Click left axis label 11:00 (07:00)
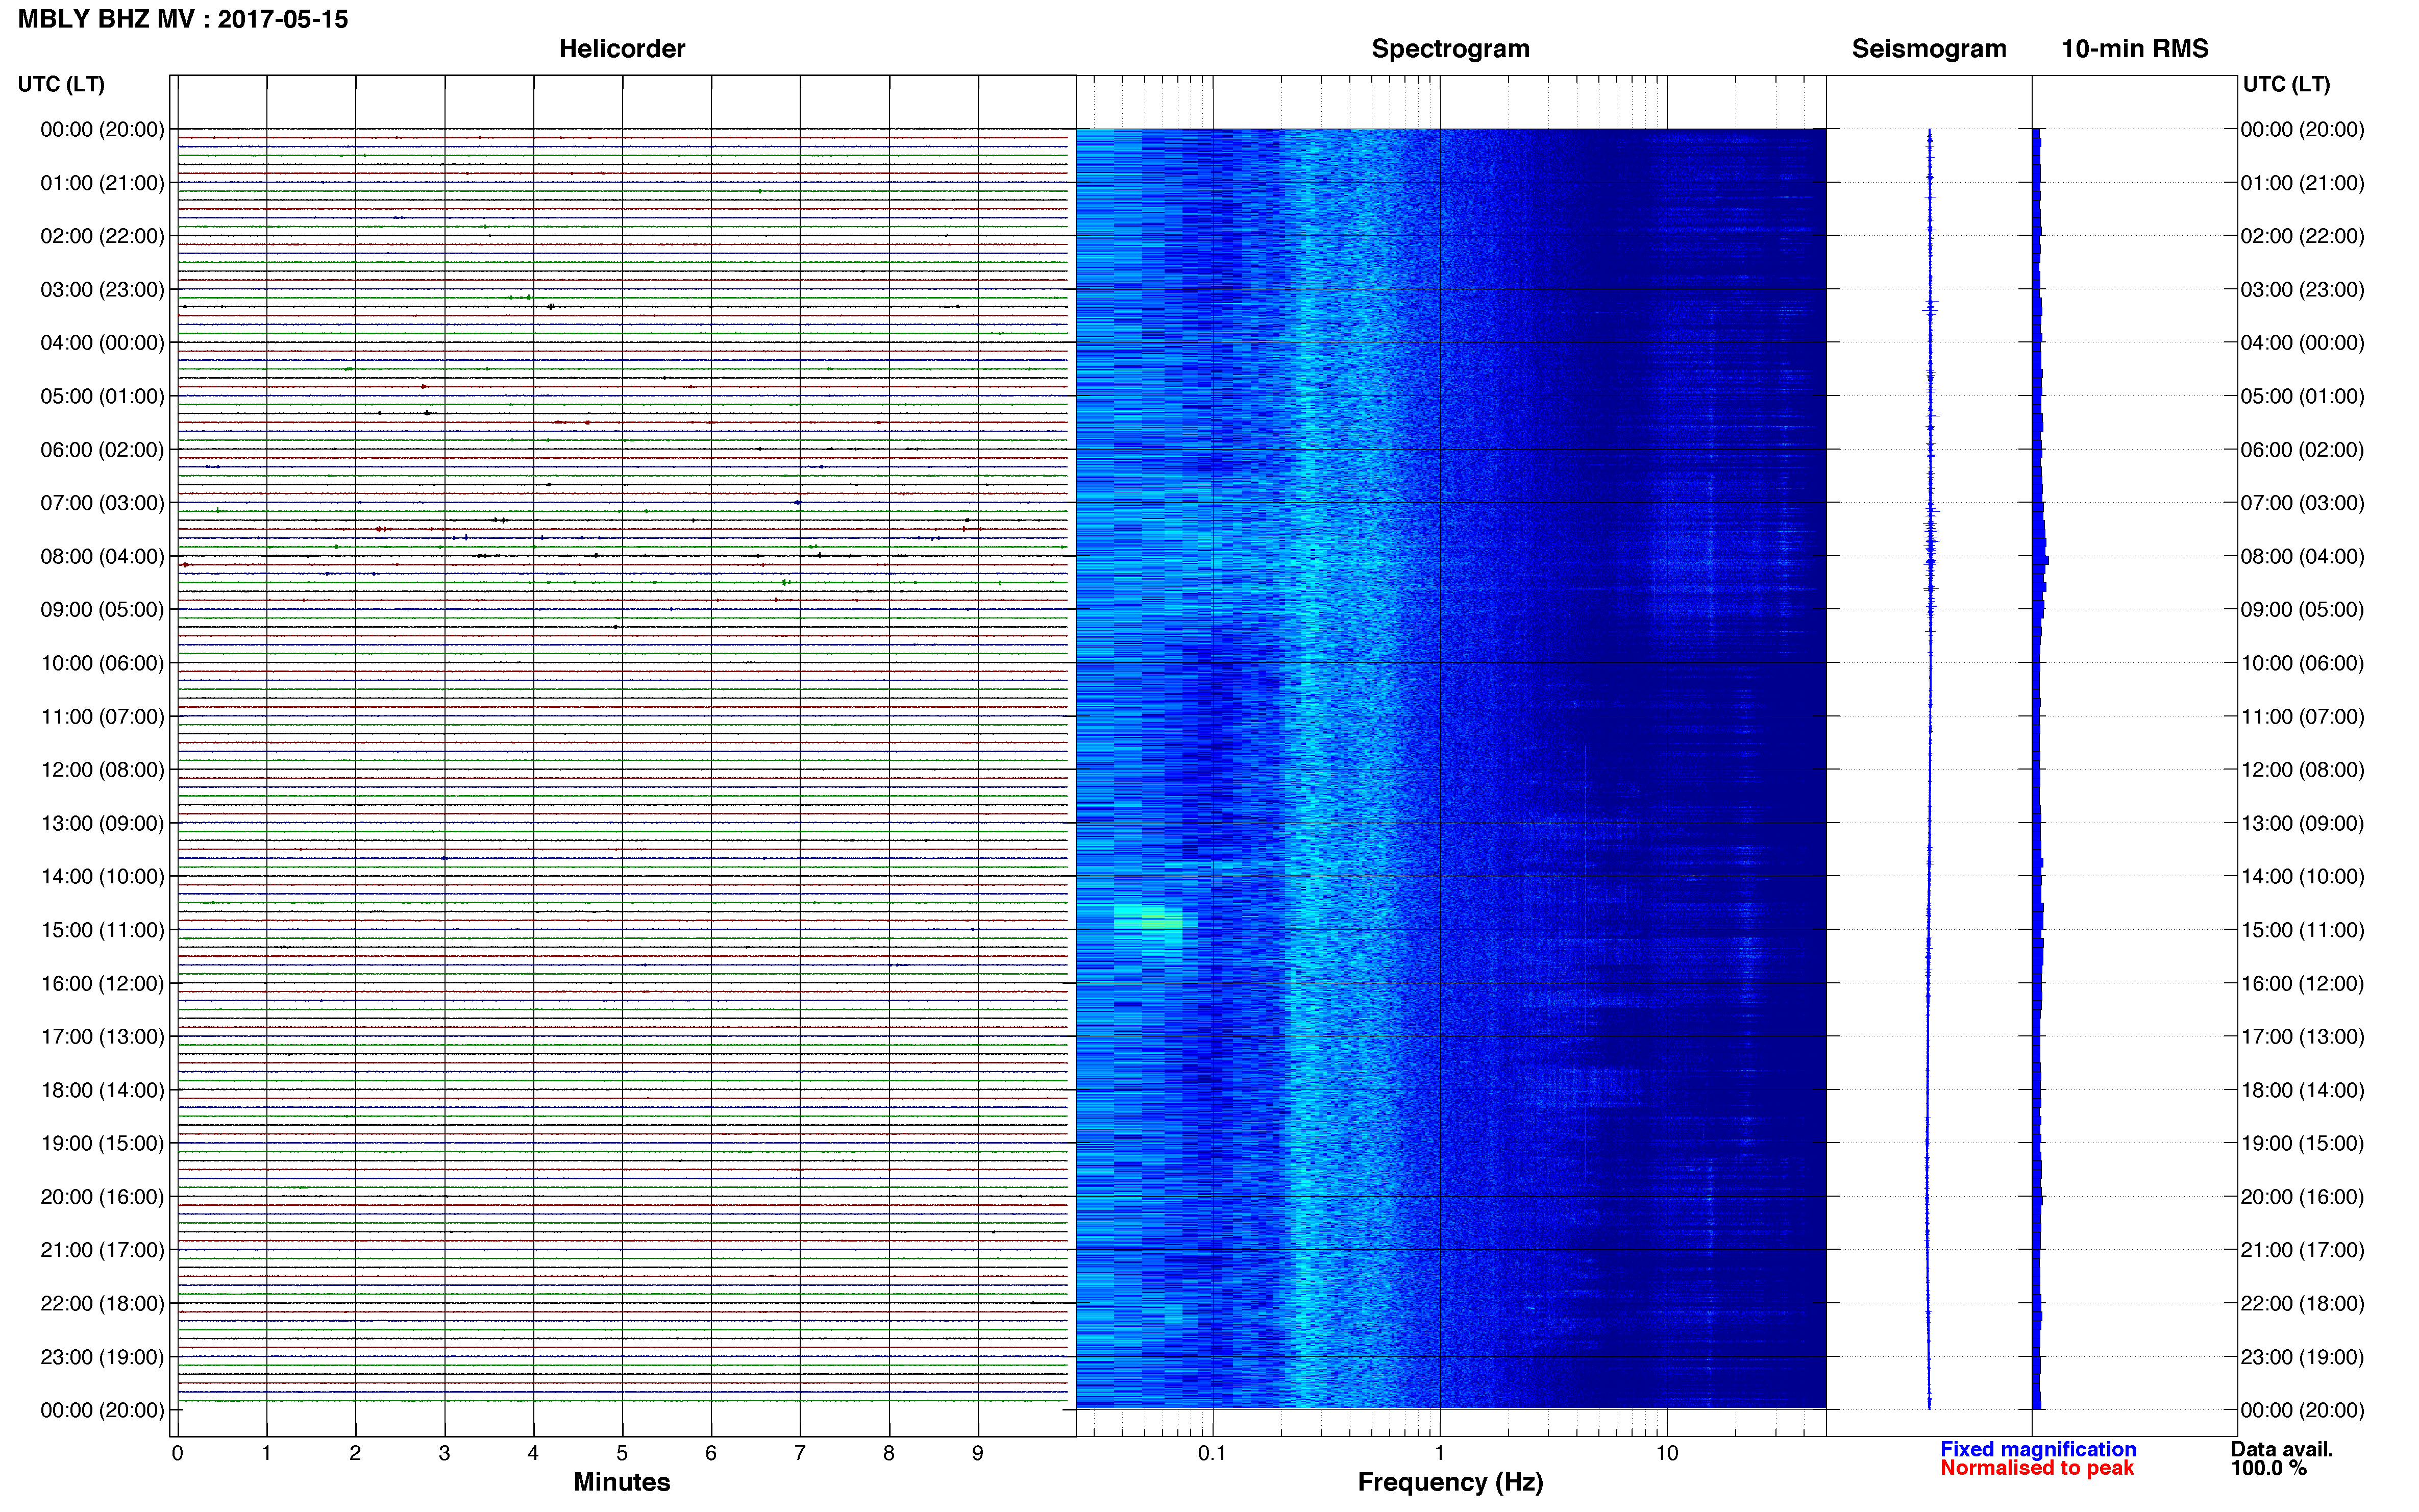2419x1512 pixels. tap(102, 716)
